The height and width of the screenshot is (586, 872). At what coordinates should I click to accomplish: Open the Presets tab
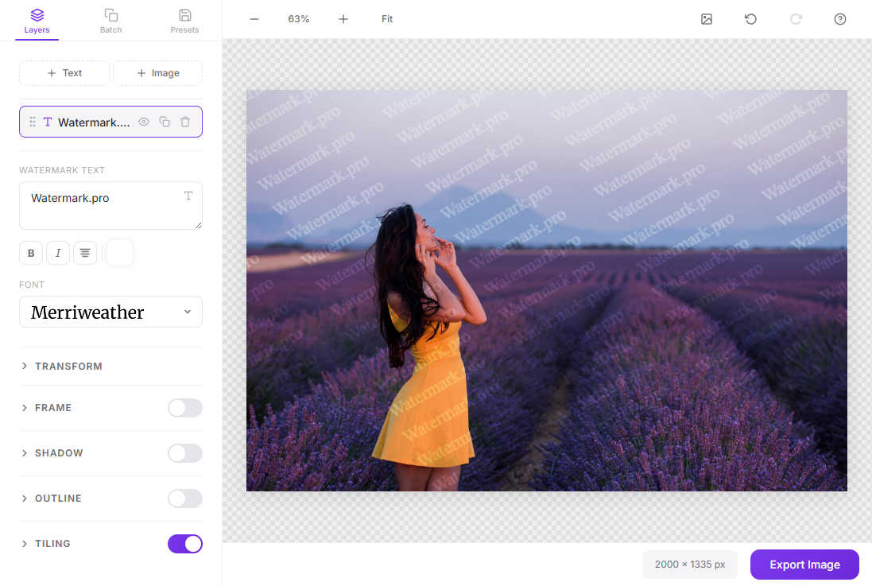[x=184, y=20]
